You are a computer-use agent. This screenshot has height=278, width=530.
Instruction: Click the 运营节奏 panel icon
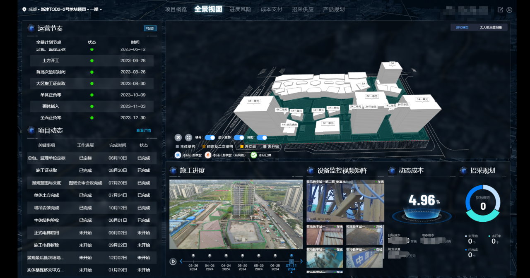[31, 28]
